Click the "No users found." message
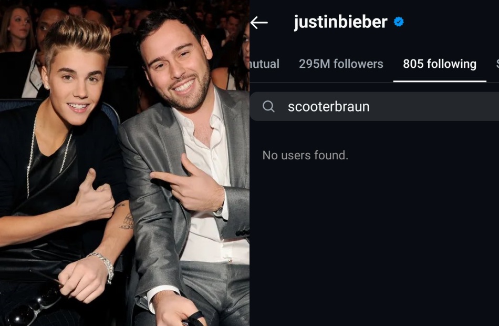The image size is (499, 326). click(x=305, y=155)
